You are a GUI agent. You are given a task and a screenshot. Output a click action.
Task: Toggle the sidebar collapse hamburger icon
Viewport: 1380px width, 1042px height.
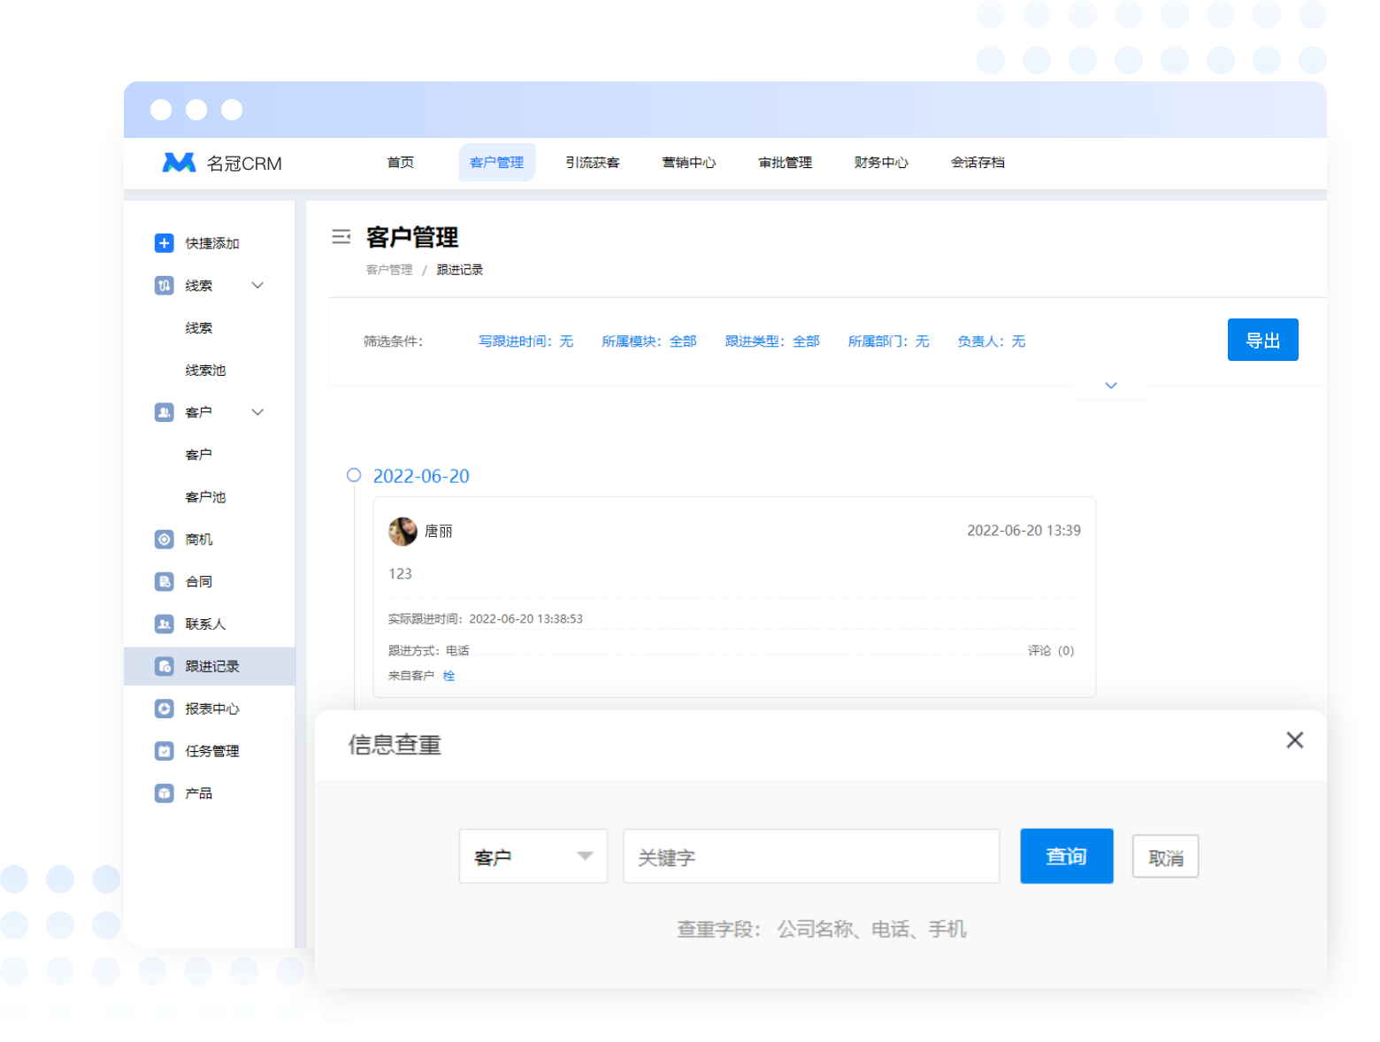pos(341,236)
